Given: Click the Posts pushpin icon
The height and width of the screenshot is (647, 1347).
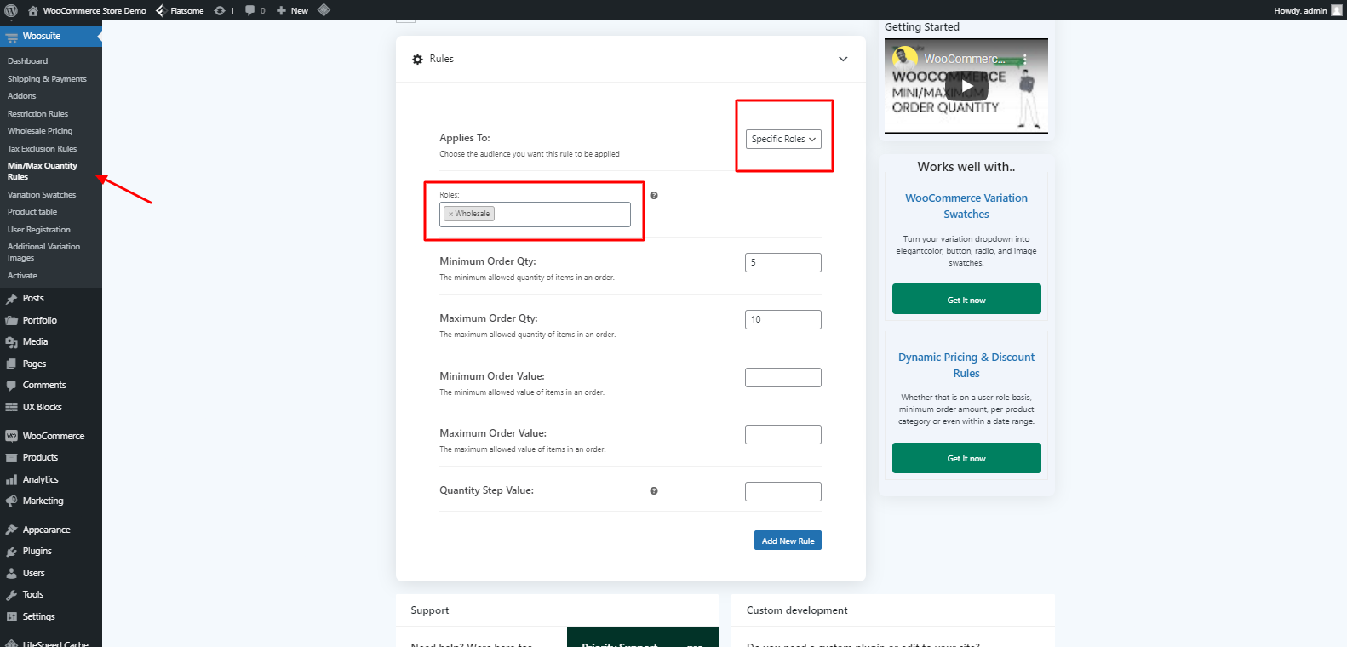Looking at the screenshot, I should 11,299.
